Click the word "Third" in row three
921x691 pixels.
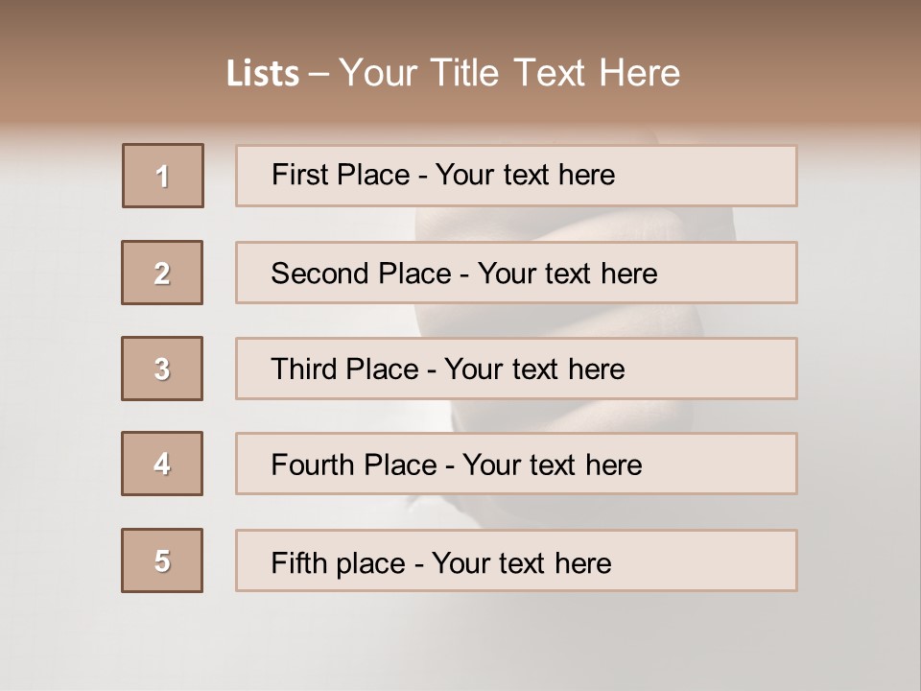click(304, 369)
